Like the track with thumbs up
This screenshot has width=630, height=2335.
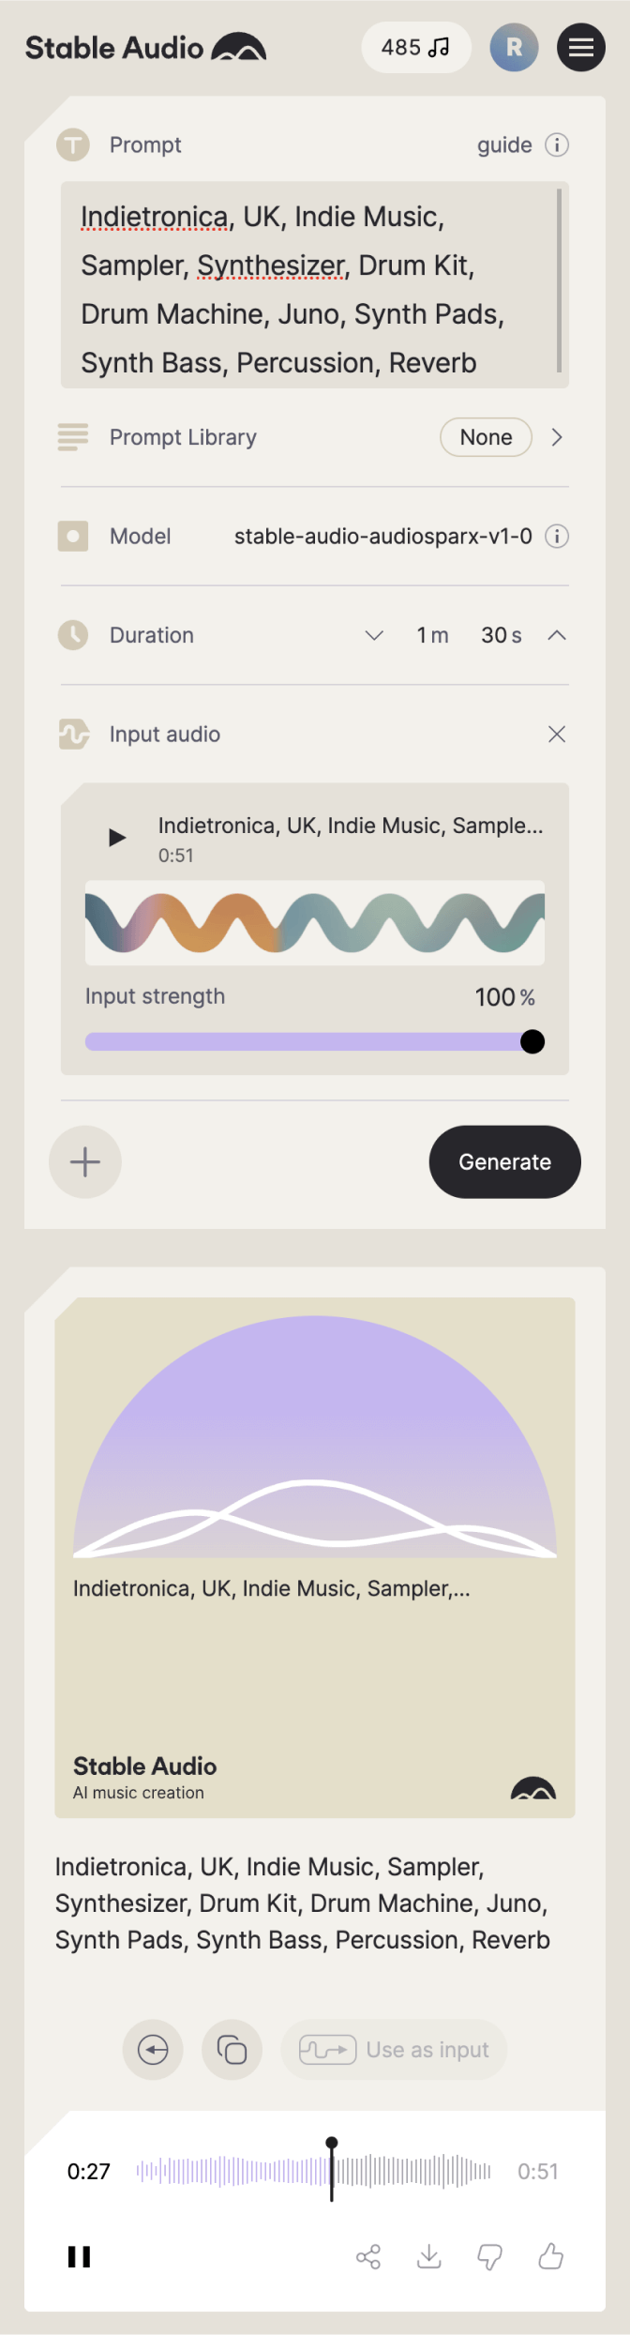pos(550,2257)
